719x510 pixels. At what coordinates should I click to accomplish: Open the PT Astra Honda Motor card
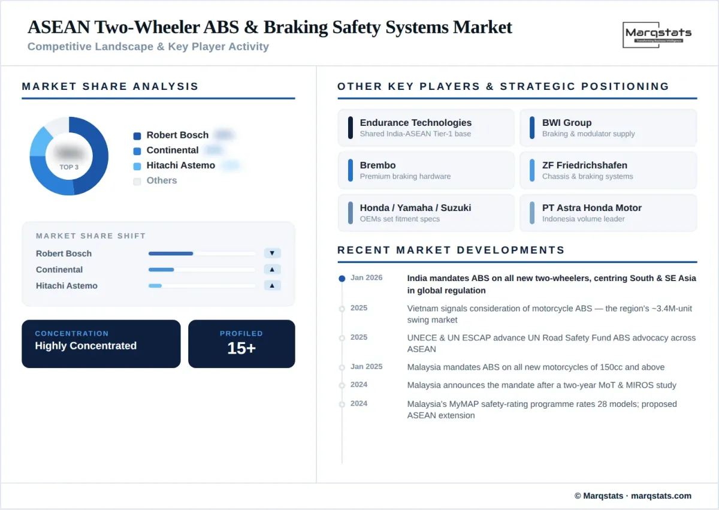608,213
